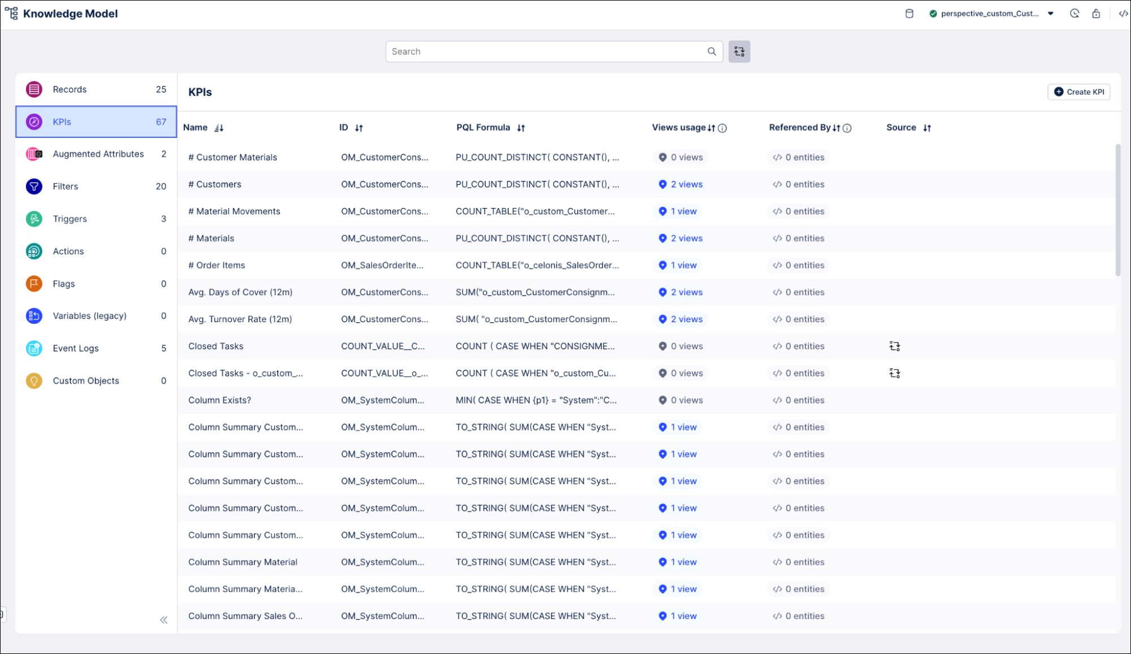Open 2 views link for Avg. Turnover Rate
The height and width of the screenshot is (654, 1131).
(x=681, y=319)
